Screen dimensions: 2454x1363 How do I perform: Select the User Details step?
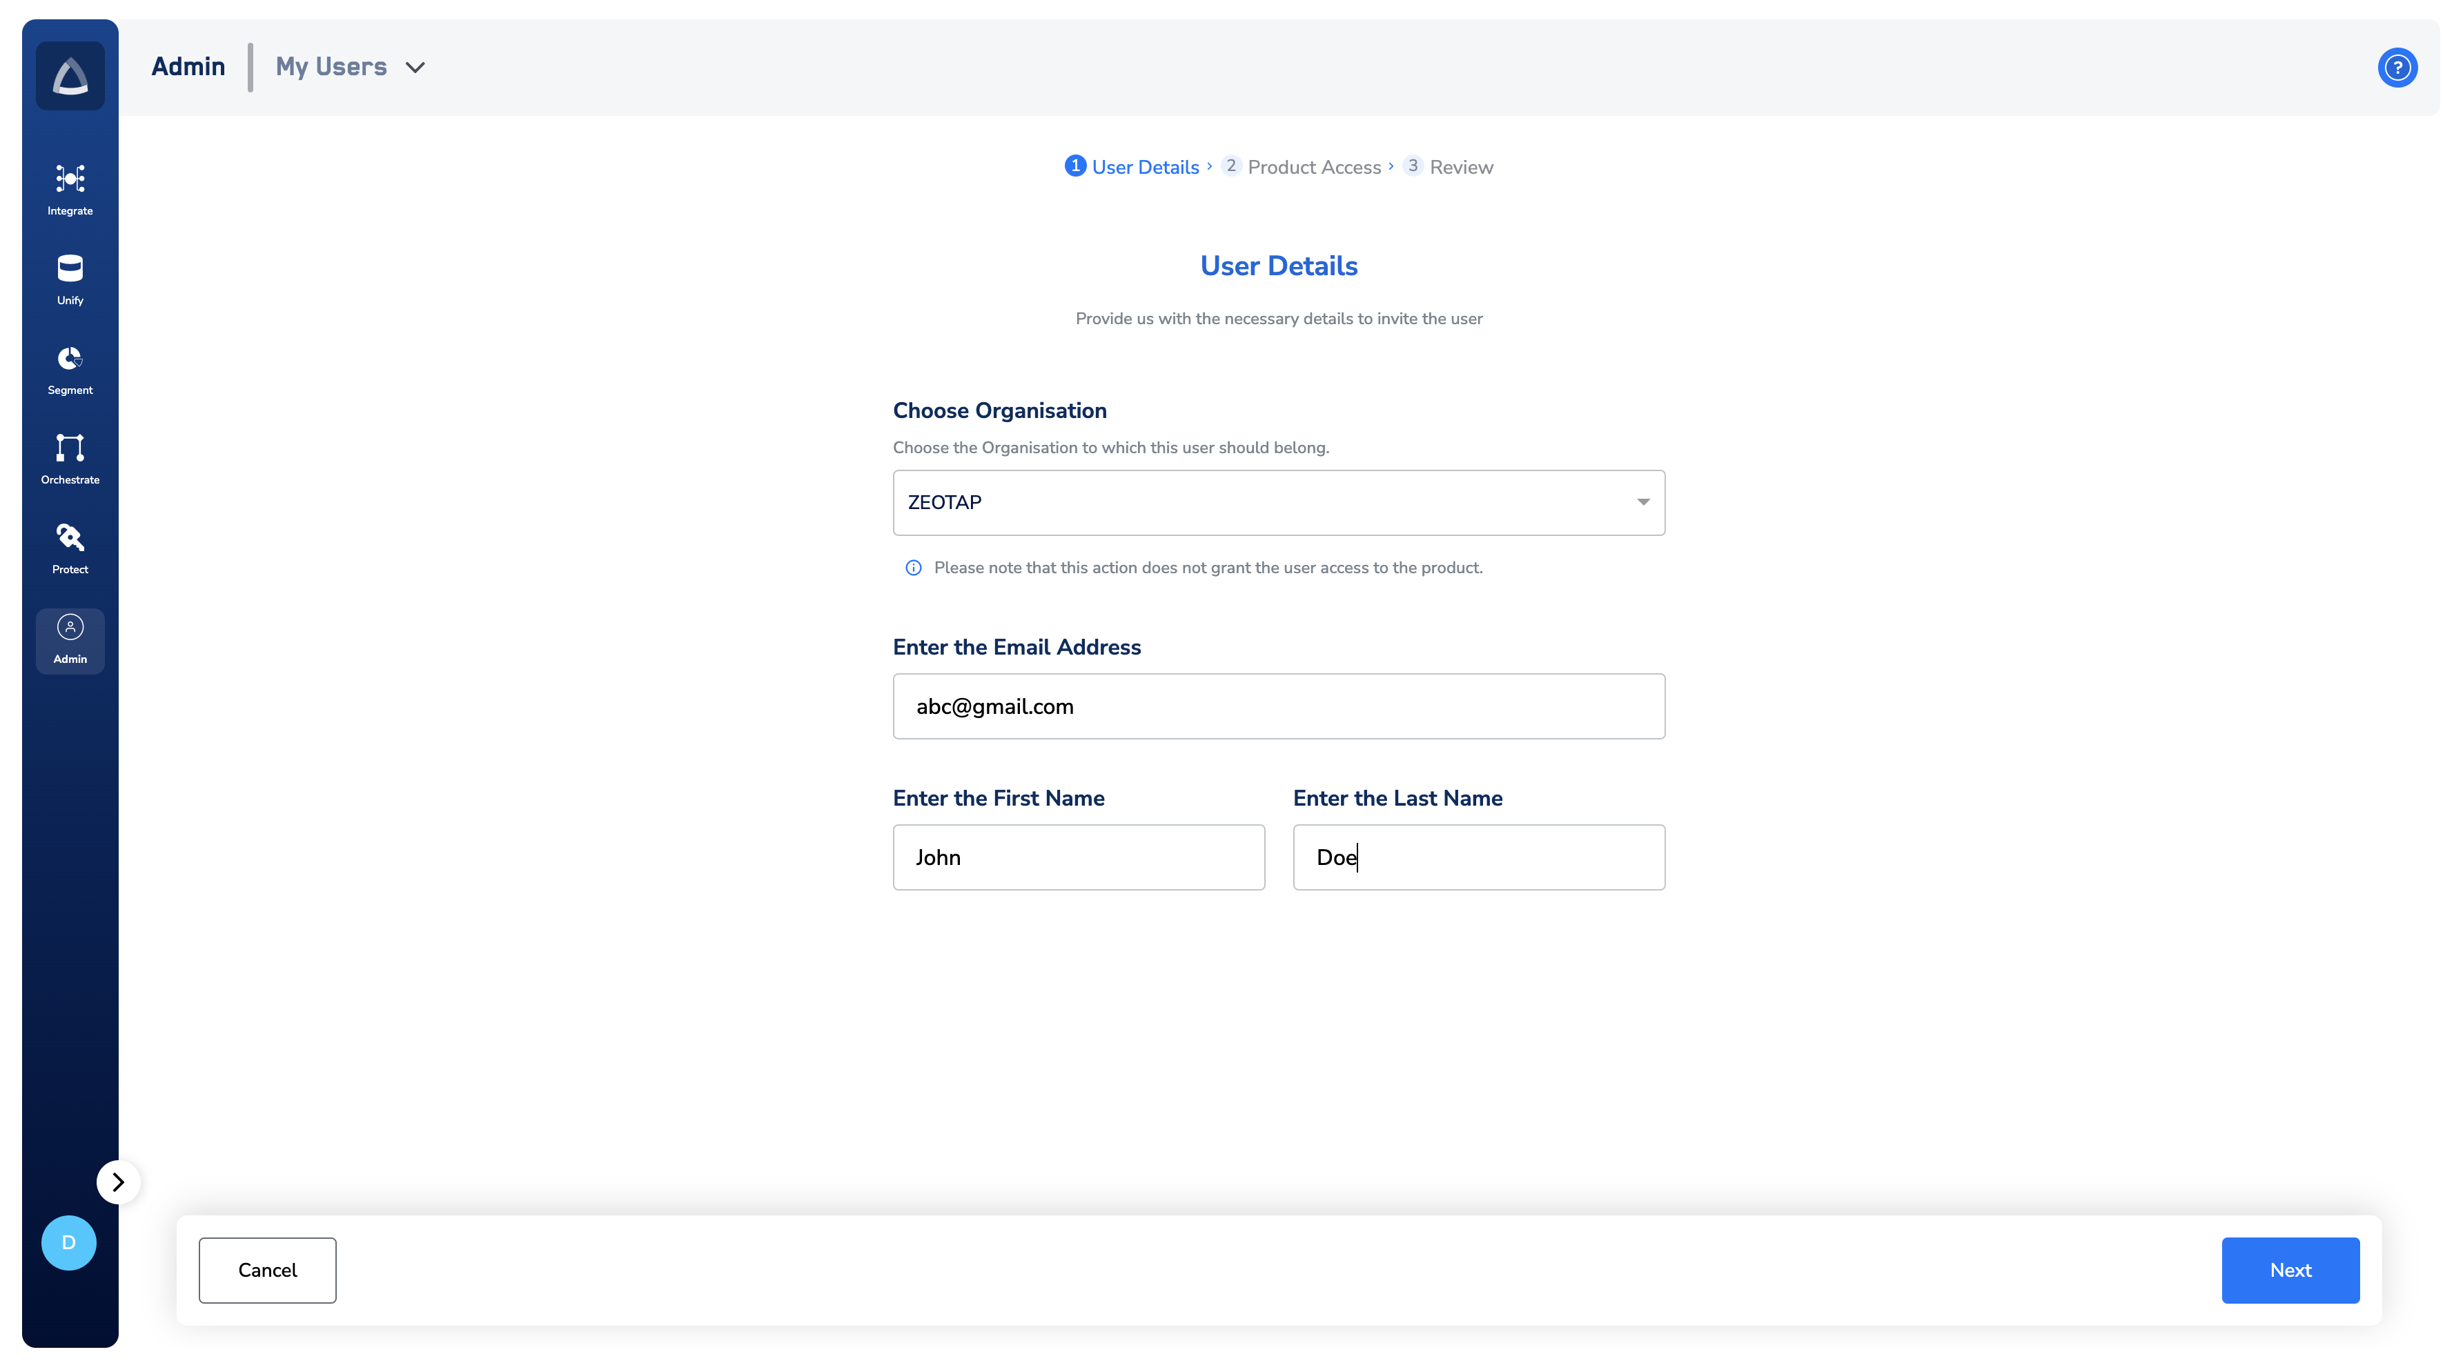pyautogui.click(x=1144, y=167)
